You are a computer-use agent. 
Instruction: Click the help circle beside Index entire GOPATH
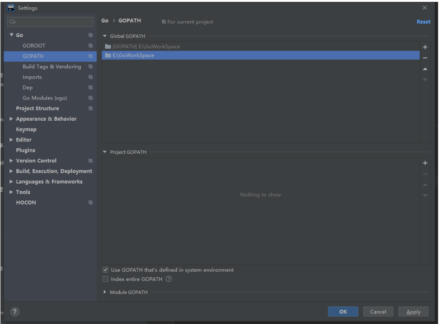(x=168, y=279)
